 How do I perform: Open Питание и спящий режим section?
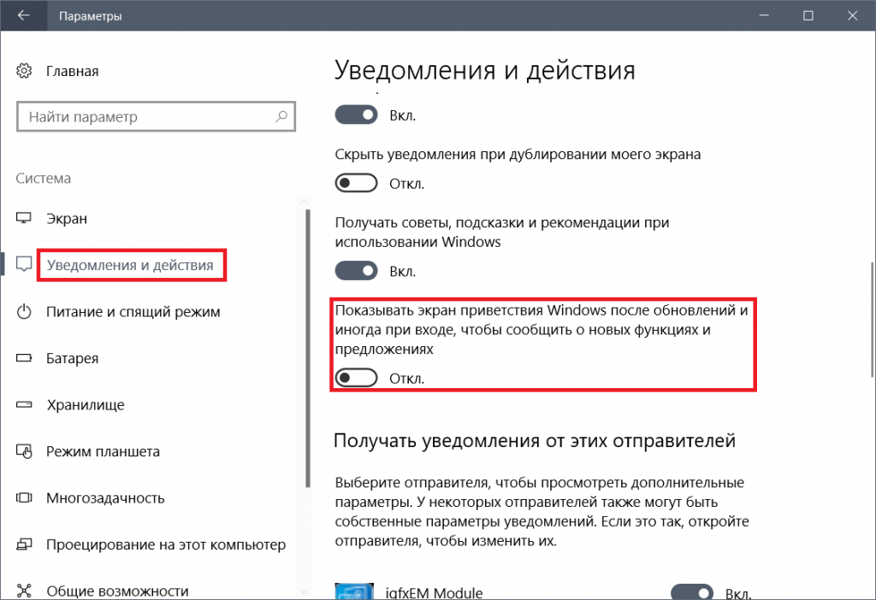pos(133,311)
